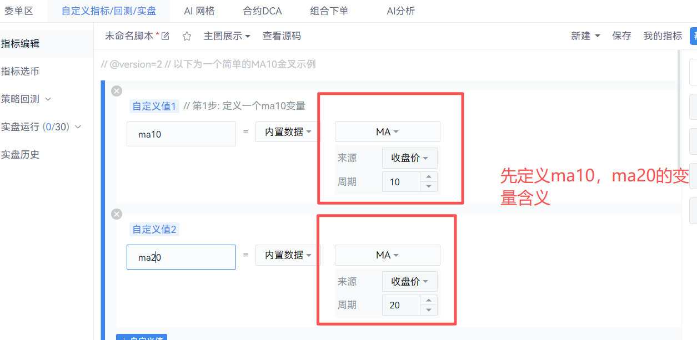
Task: Click the star favorite icon
Action: pos(187,36)
